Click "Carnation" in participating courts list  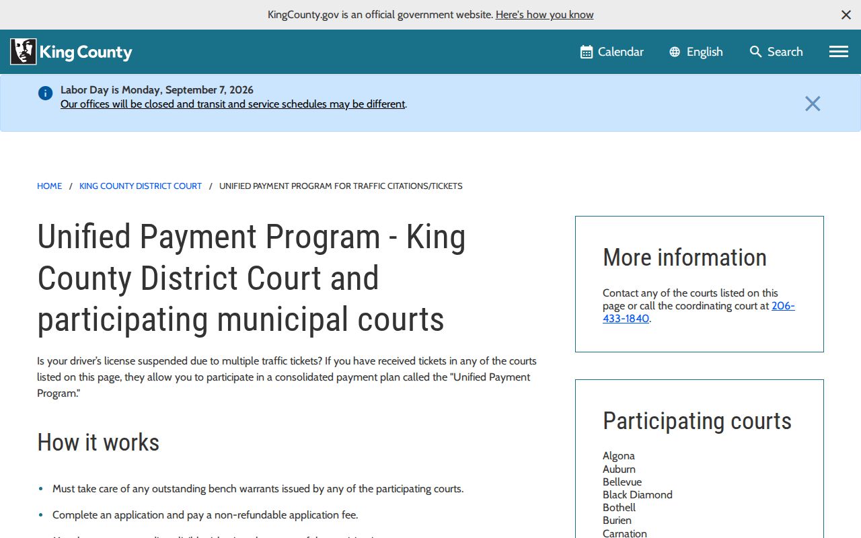[x=625, y=533]
